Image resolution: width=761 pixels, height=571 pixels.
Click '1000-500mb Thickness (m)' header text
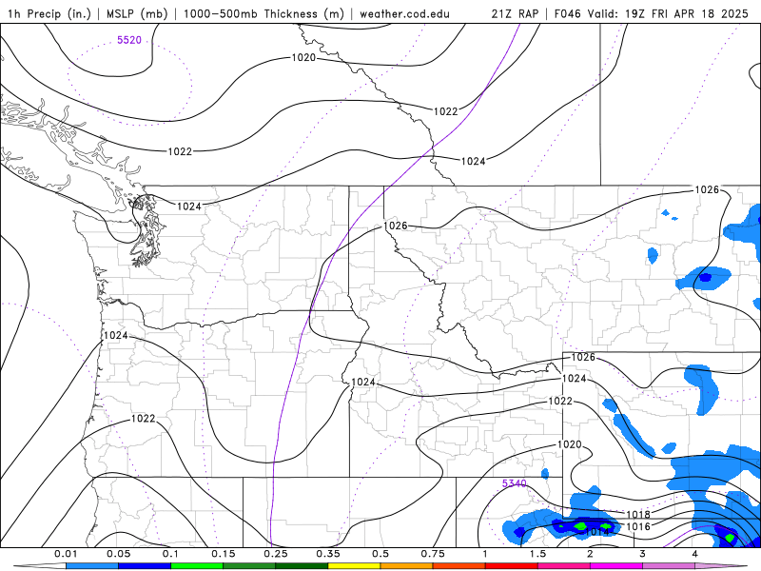[x=263, y=13]
